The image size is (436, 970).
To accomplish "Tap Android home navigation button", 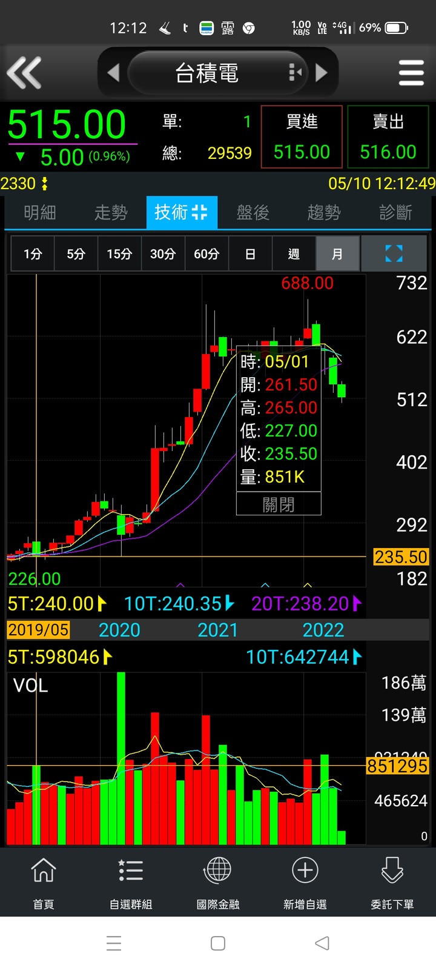I will pyautogui.click(x=218, y=943).
